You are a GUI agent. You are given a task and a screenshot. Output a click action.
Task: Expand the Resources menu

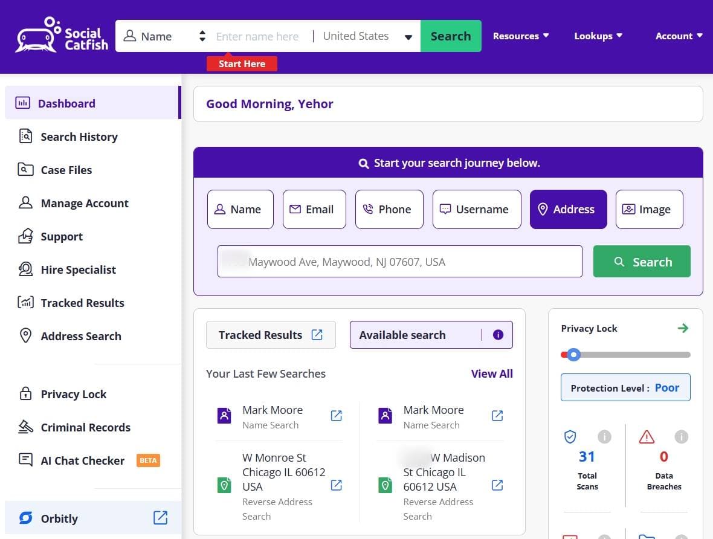pos(521,36)
